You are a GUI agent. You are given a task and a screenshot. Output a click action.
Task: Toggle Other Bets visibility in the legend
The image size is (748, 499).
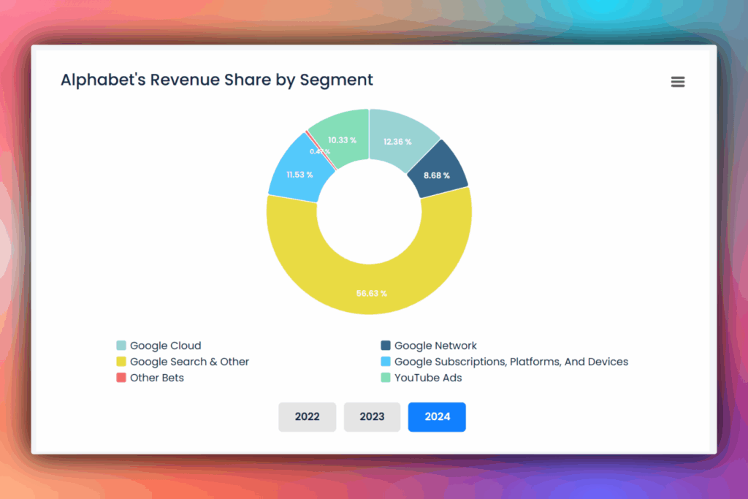(156, 378)
